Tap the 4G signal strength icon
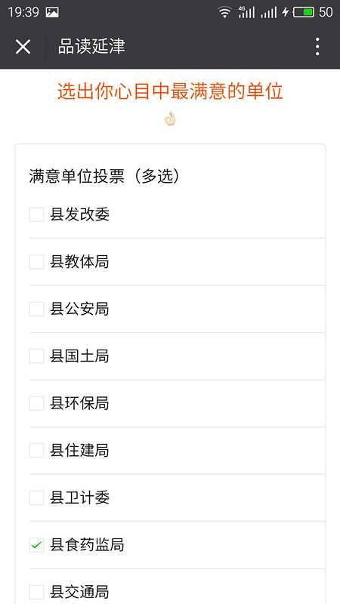The image size is (340, 604). (x=246, y=12)
